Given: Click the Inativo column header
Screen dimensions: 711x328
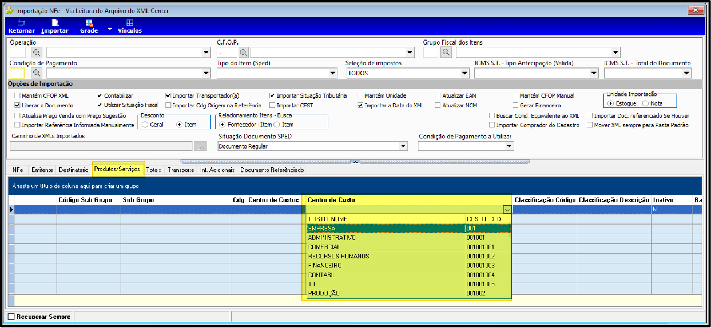Looking at the screenshot, I should [672, 200].
